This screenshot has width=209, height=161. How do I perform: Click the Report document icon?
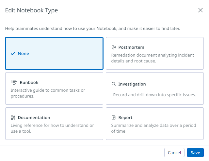point(114,117)
